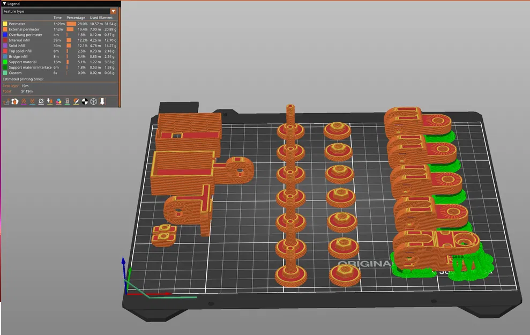530x335 pixels.
Task: Hide the Perimeter feature type
Action: [59, 24]
